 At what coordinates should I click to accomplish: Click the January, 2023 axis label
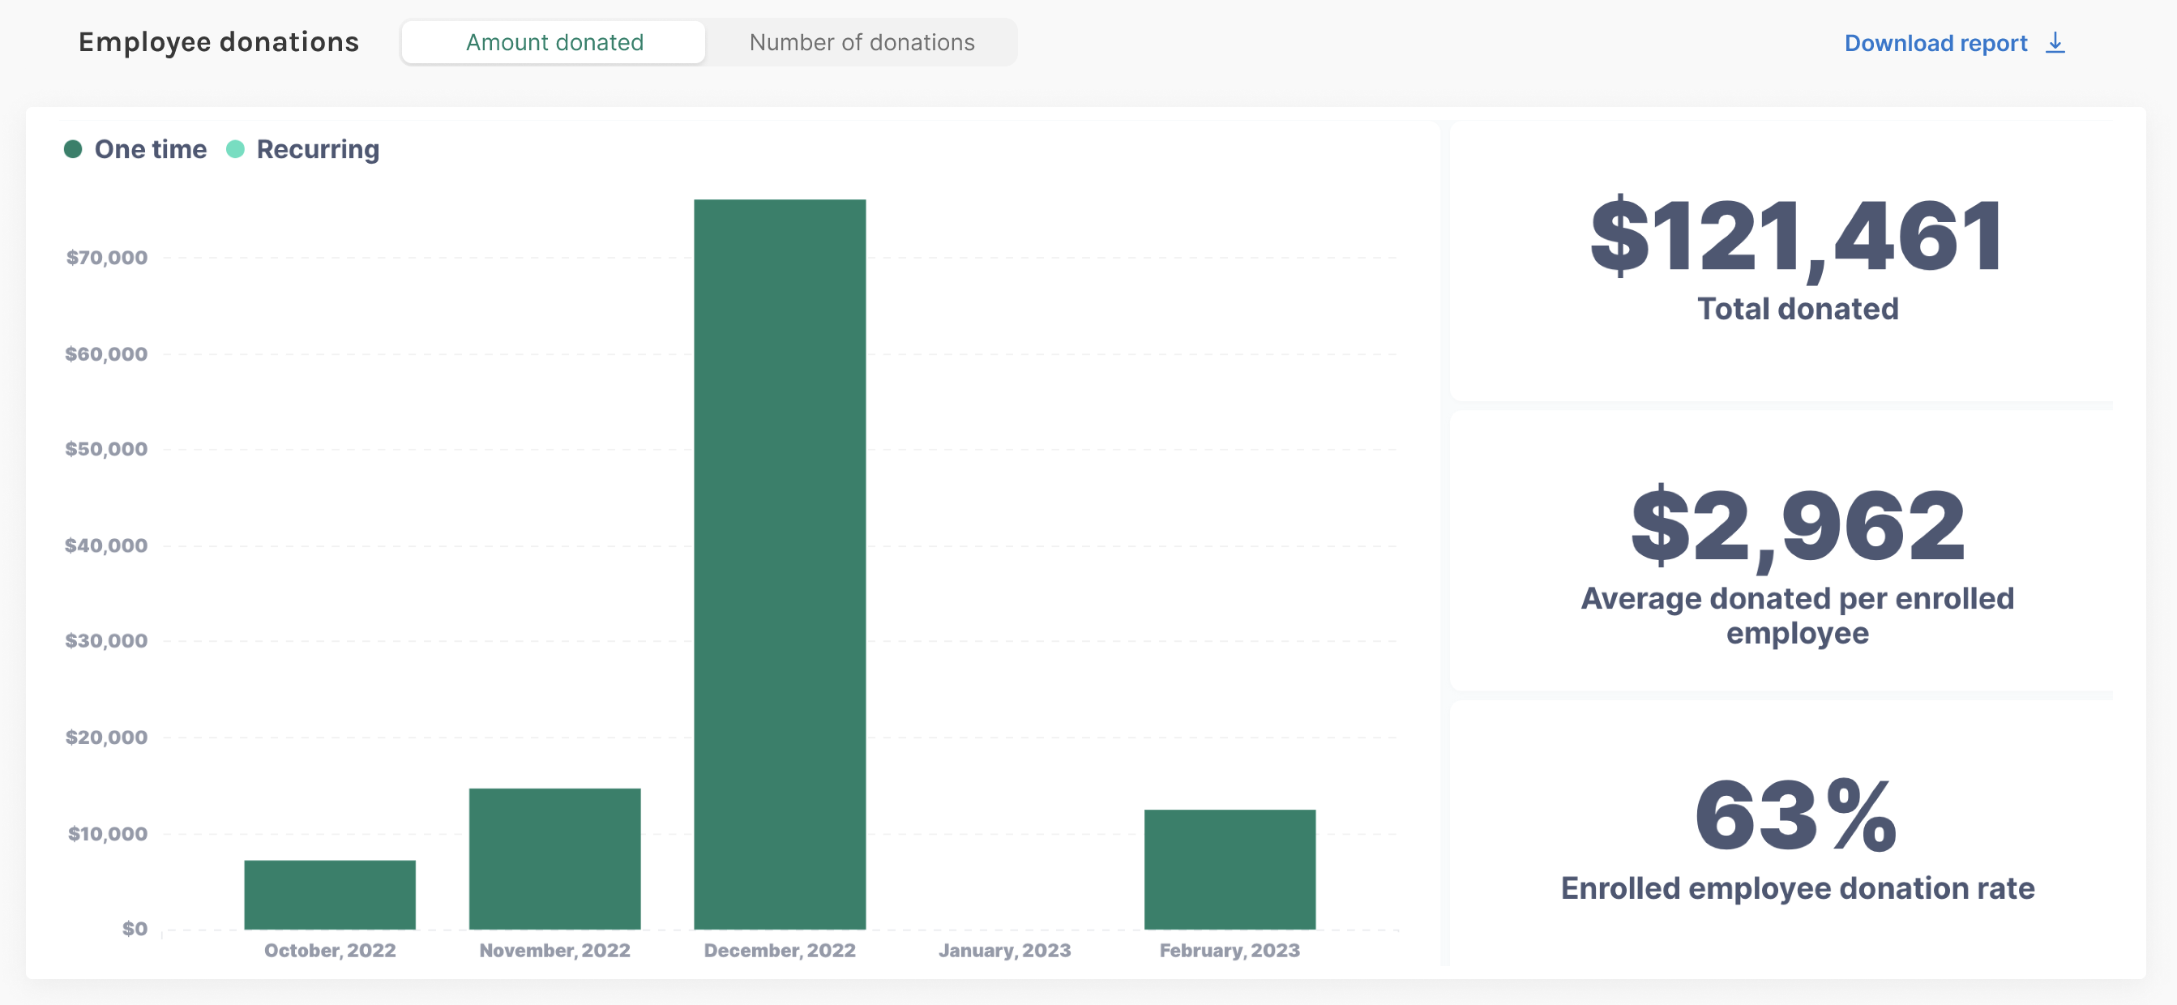coord(1004,950)
